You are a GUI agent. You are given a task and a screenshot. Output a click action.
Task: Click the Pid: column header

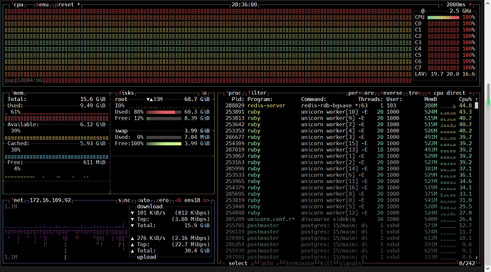pos(238,100)
